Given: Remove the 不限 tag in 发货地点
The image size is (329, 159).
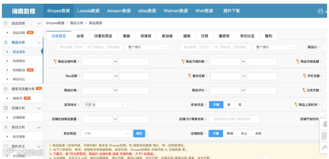Looking at the screenshot, I should 94,105.
